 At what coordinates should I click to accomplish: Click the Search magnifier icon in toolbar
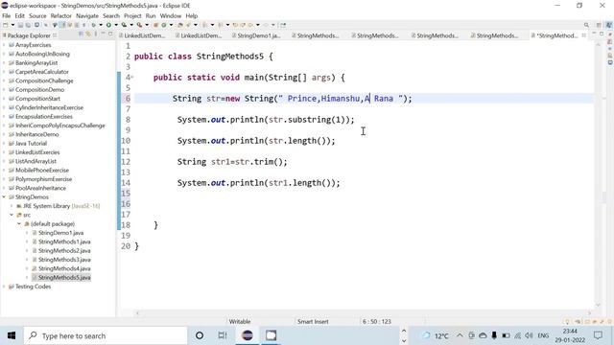tap(586, 25)
